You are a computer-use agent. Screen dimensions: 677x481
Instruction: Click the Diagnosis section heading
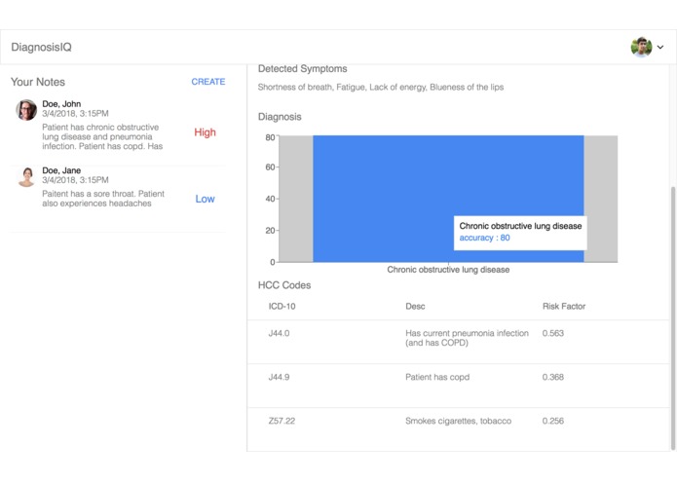[280, 117]
